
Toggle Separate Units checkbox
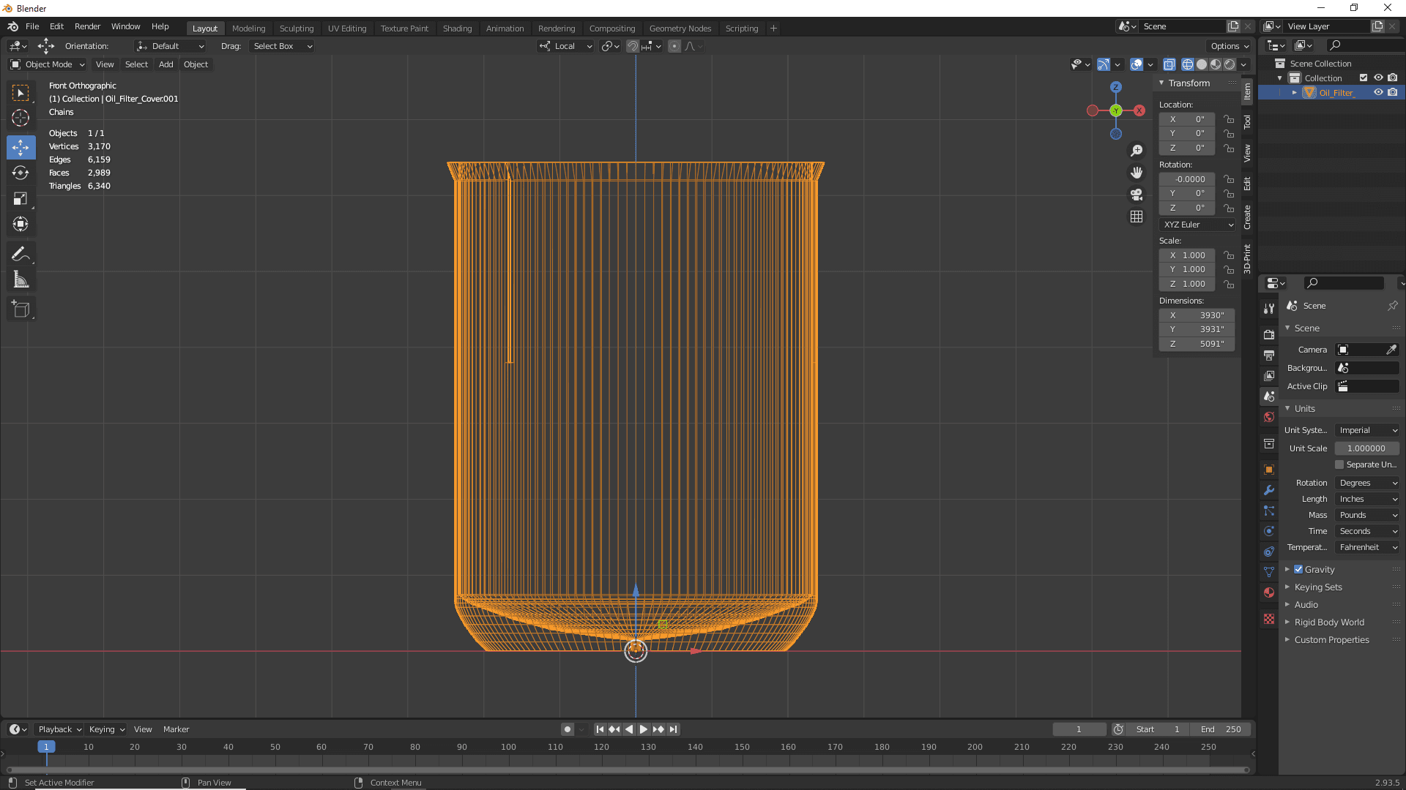click(x=1340, y=465)
